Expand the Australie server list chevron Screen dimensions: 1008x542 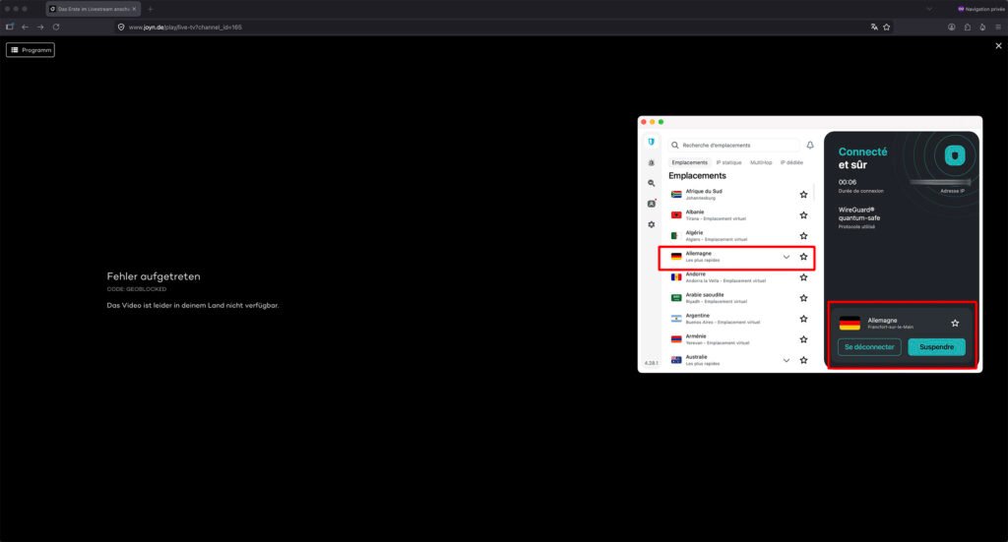tap(787, 360)
